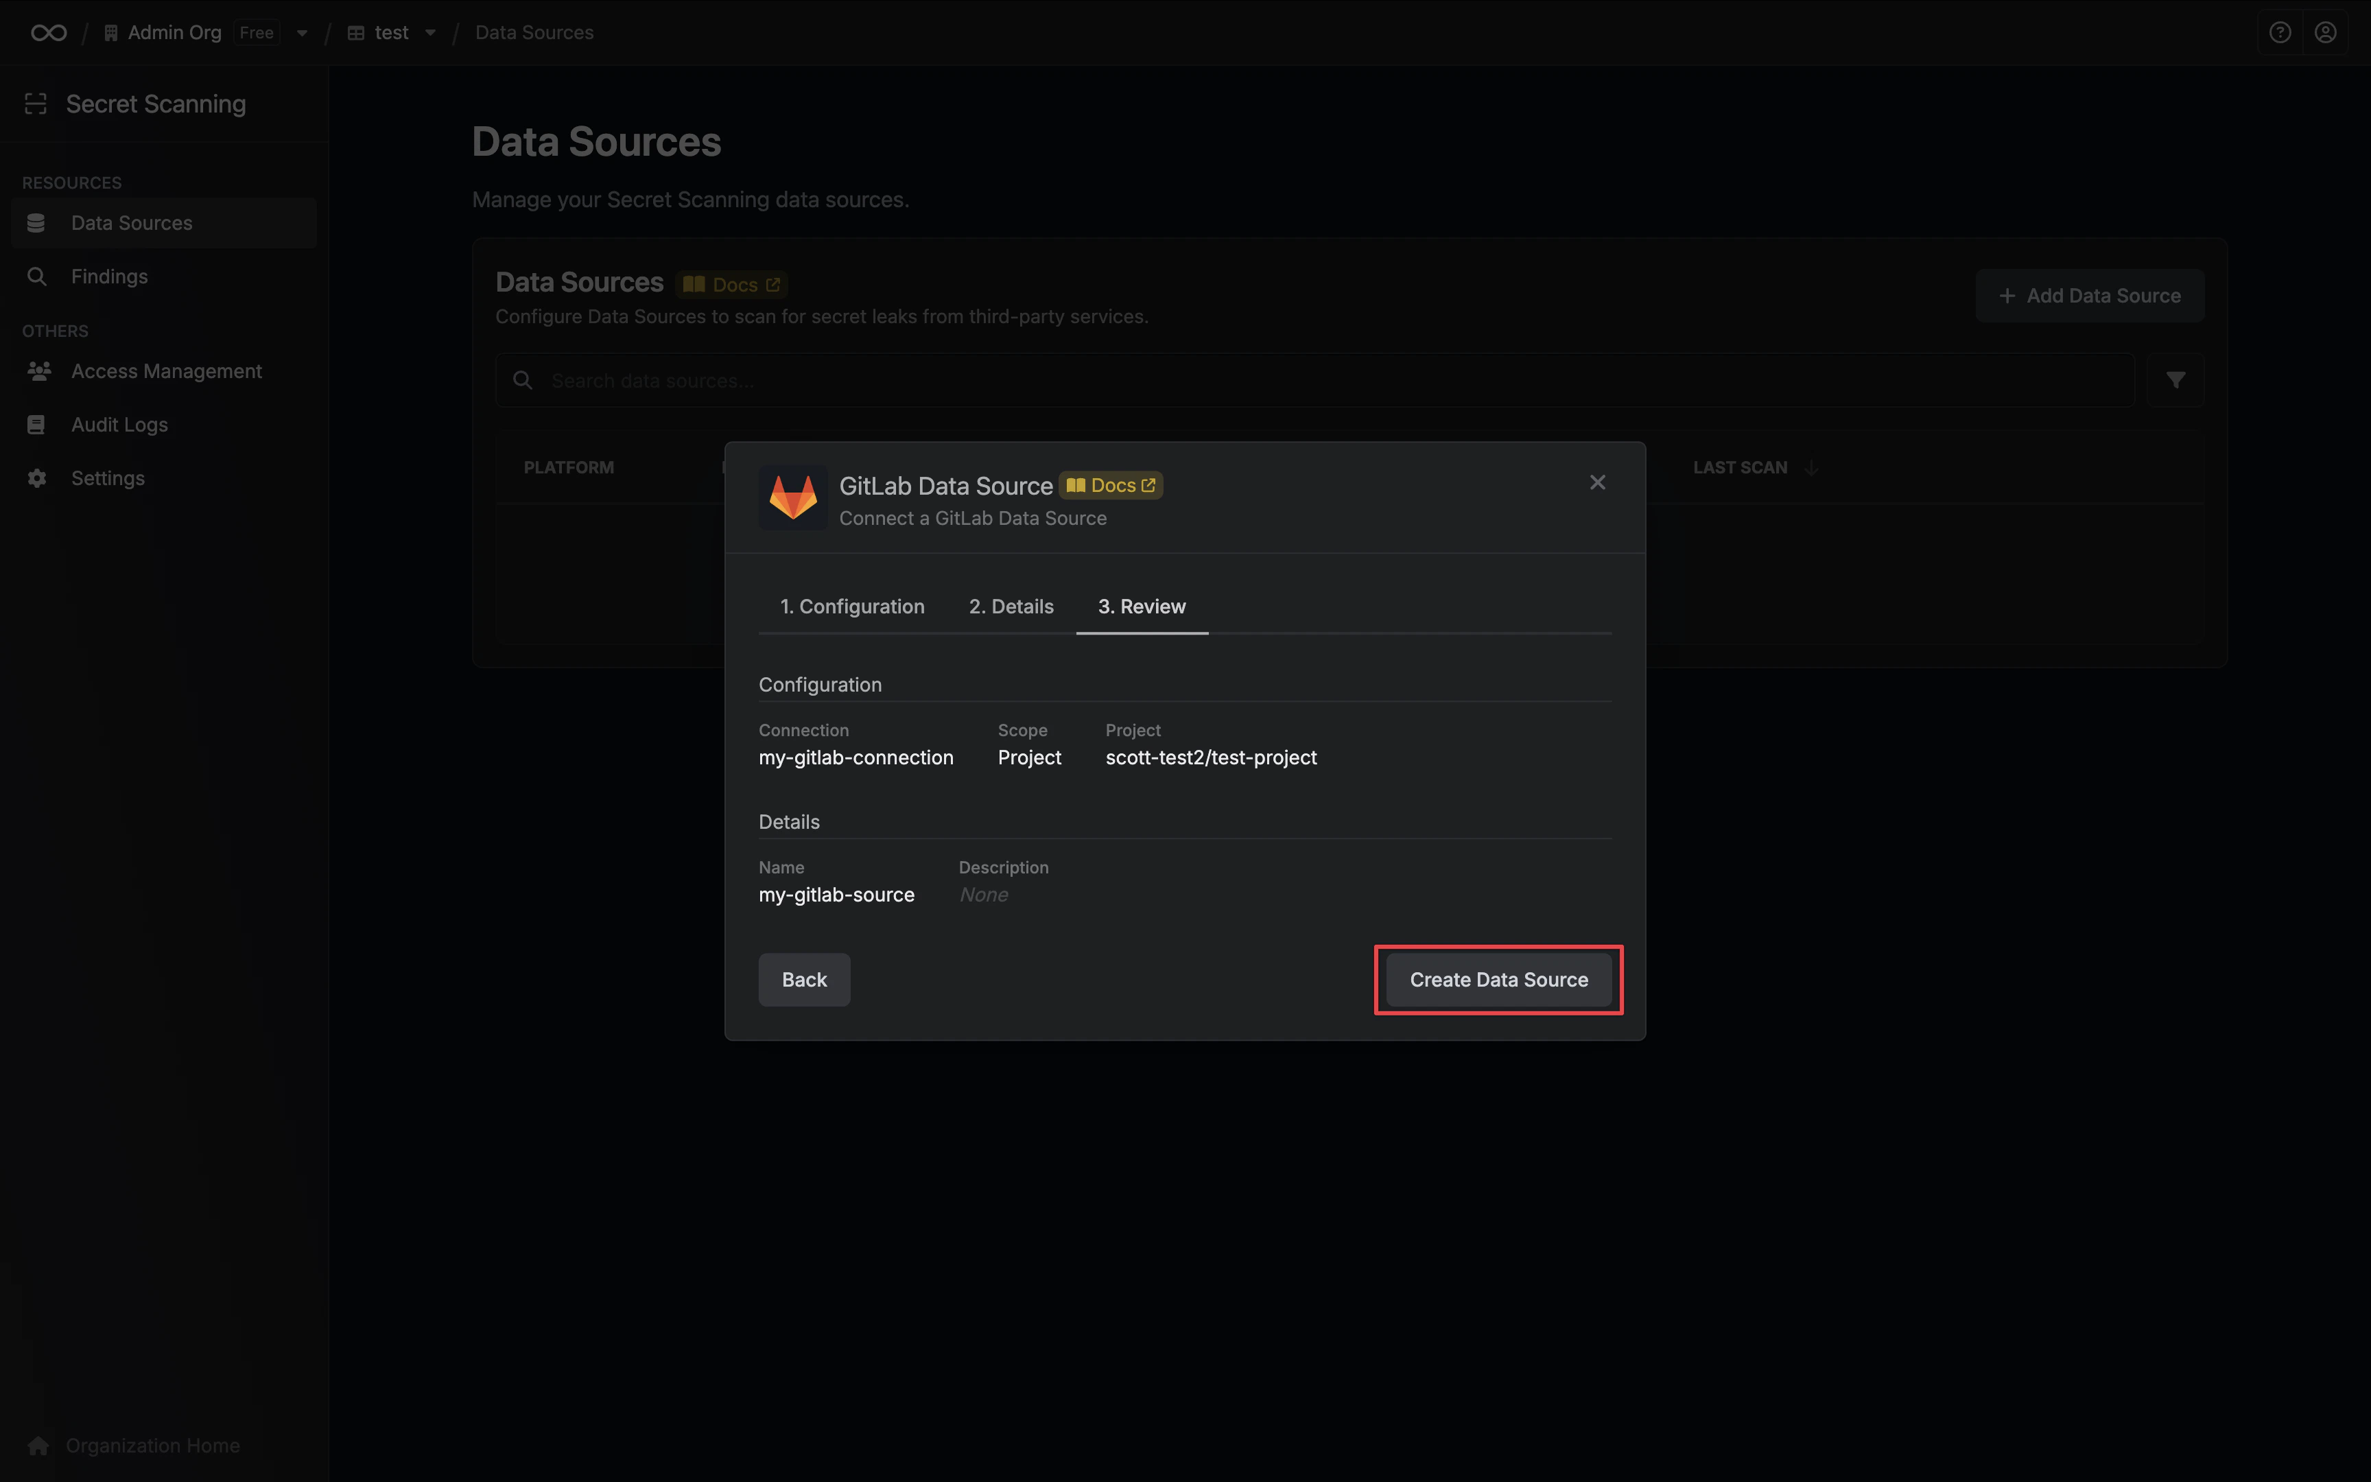Image resolution: width=2371 pixels, height=1482 pixels.
Task: Click the my-gitlab-connection value
Action: pyautogui.click(x=856, y=757)
